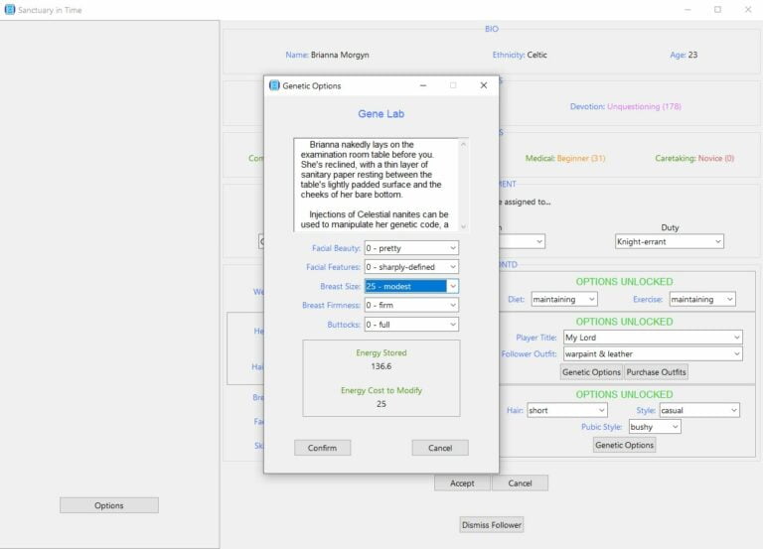Click the Dismiss Follower button
The image size is (763, 549).
click(491, 524)
